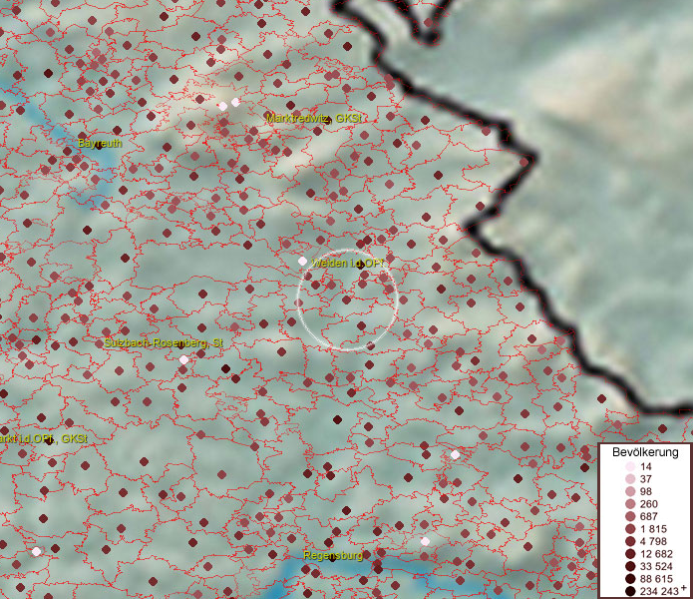Select the Marktredwitz, GKSt map label

point(314,118)
